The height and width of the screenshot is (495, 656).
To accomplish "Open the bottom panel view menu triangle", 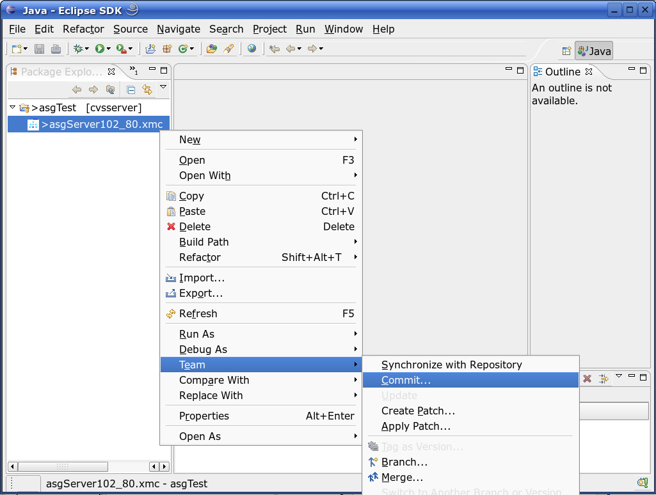I will click(x=619, y=376).
